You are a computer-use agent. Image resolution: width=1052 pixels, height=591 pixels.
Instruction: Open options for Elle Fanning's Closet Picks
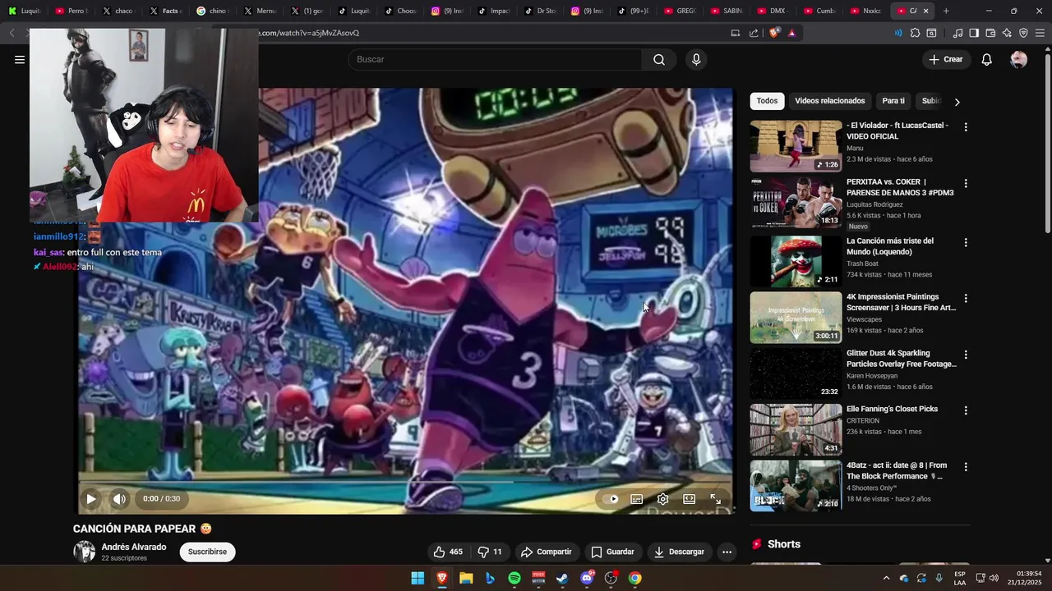click(x=966, y=410)
